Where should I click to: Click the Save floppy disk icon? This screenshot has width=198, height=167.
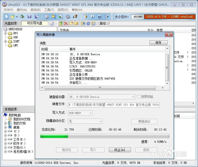click(x=29, y=17)
